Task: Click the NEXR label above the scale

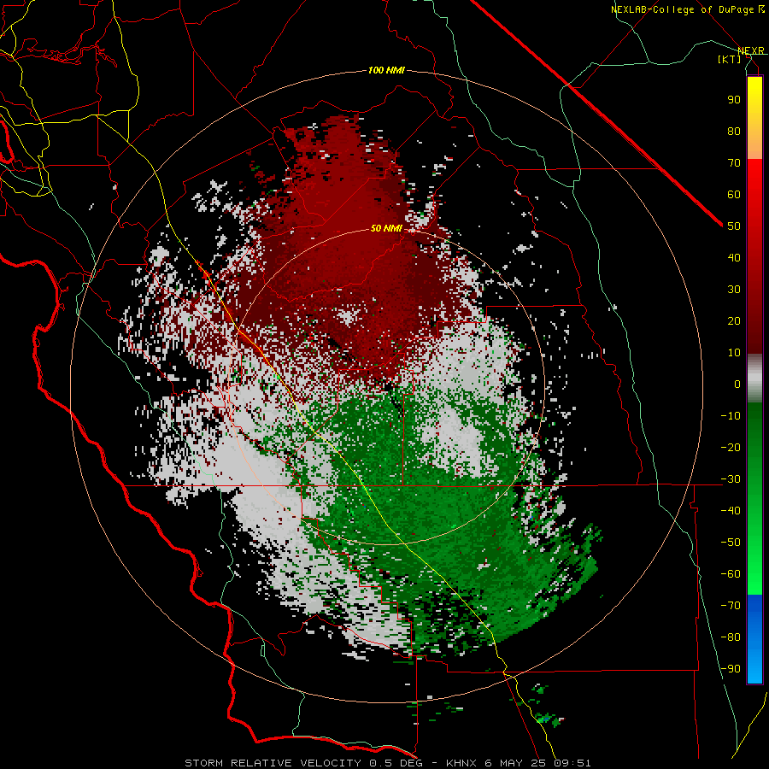Action: 751,51
